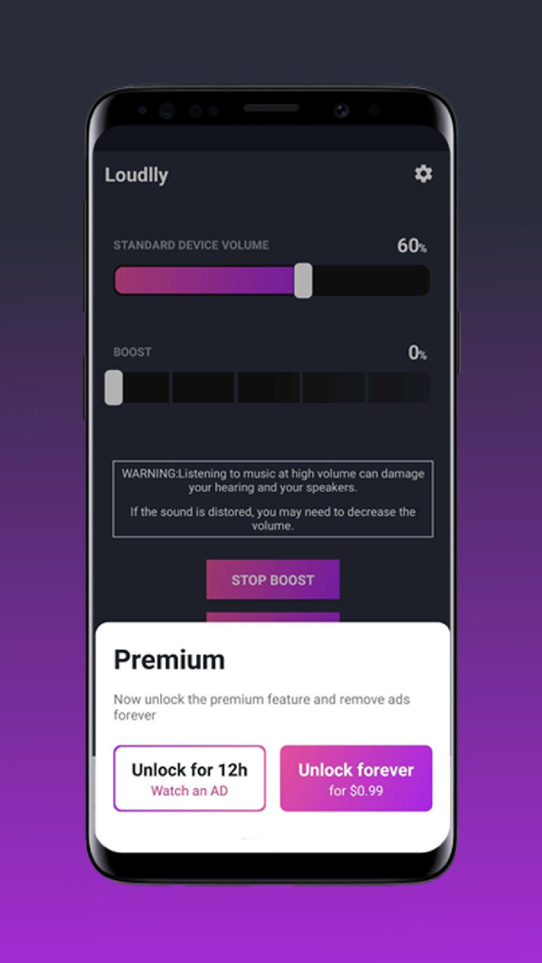Screen dimensions: 542x963
Task: Click the 60% volume value
Action: (412, 246)
